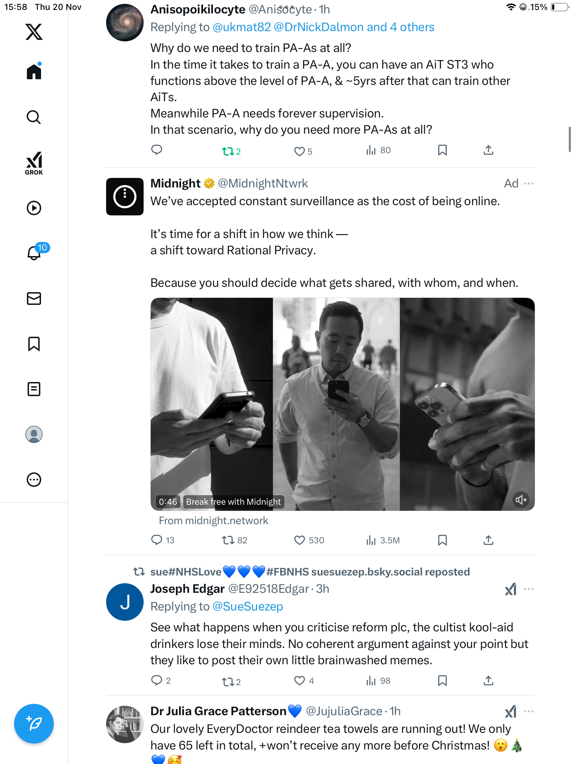Open the Bookmarks tab in sidebar
573x764 pixels.
pos(34,344)
